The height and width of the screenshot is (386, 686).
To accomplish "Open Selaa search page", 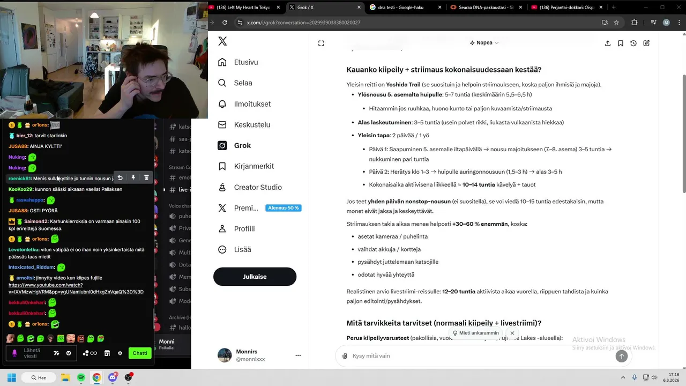I will tap(235, 83).
